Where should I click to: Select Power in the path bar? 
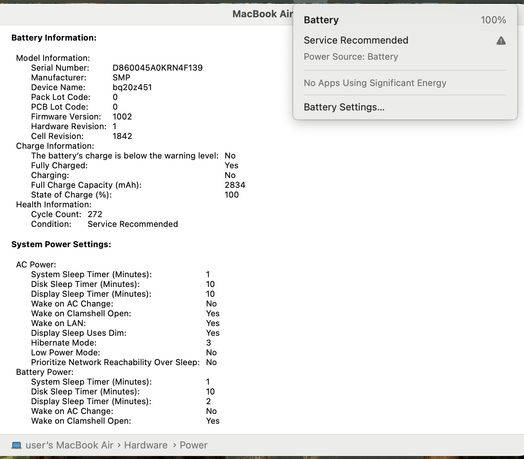[194, 445]
